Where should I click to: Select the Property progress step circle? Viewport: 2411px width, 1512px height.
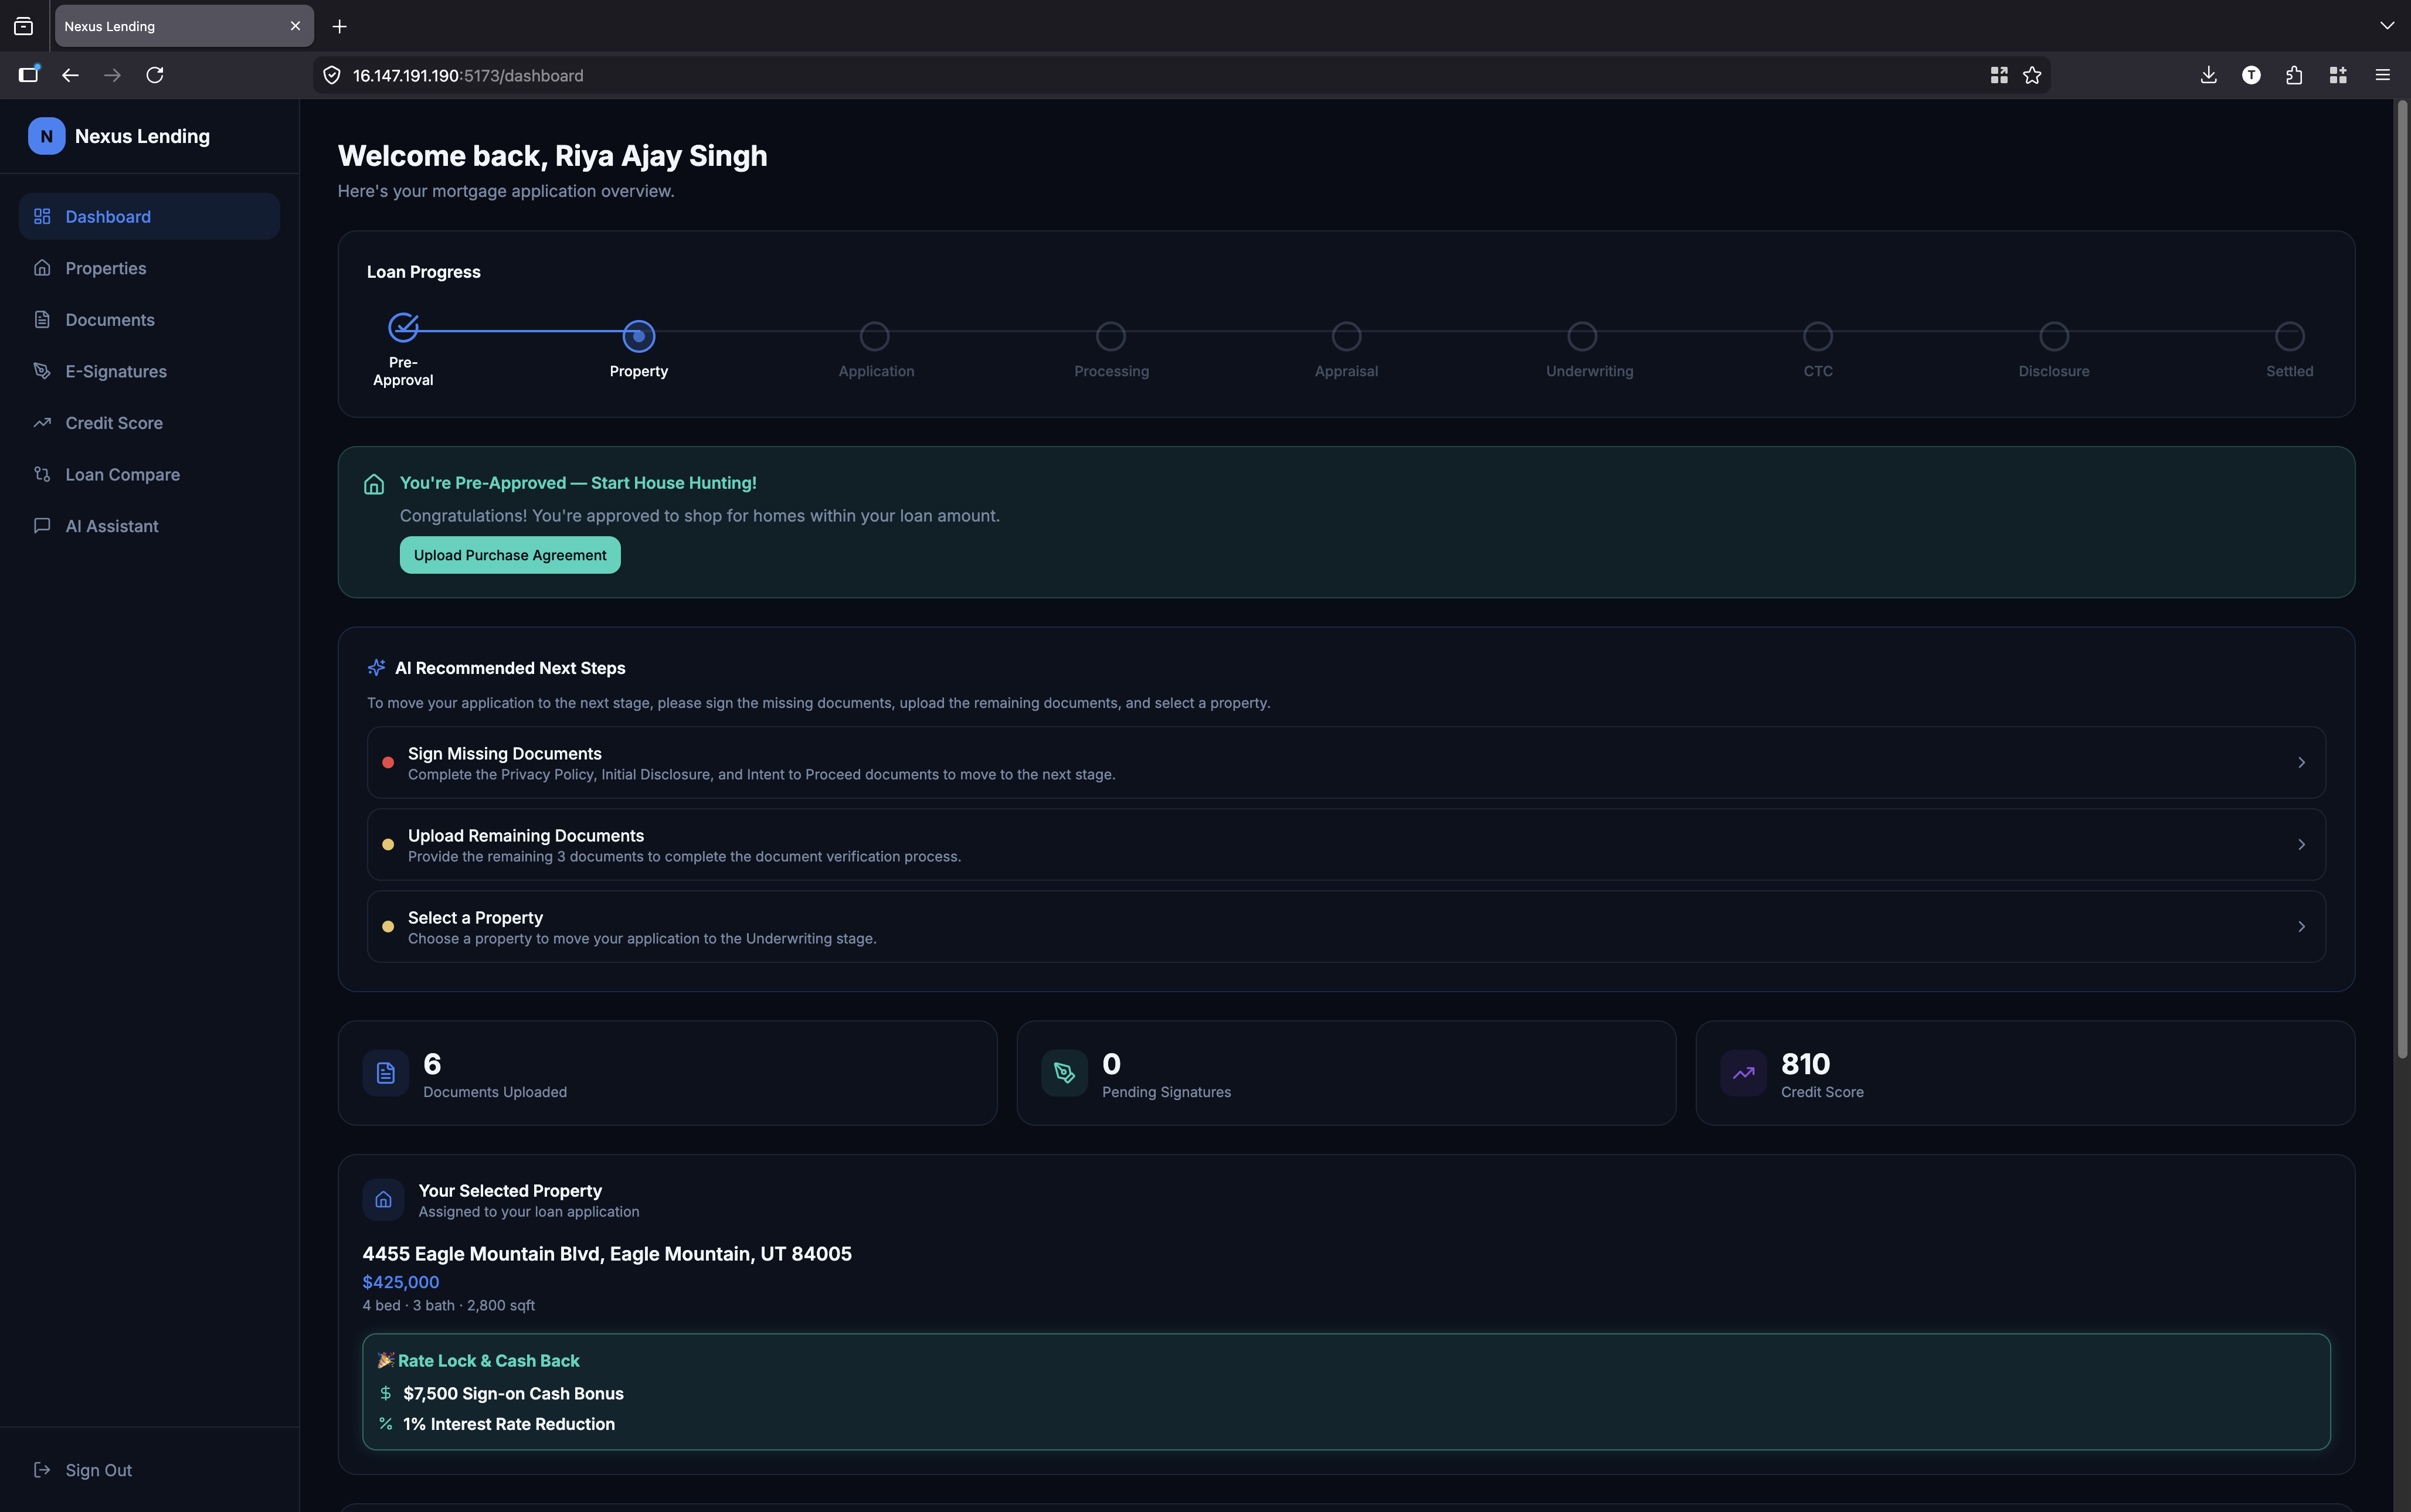[x=639, y=336]
